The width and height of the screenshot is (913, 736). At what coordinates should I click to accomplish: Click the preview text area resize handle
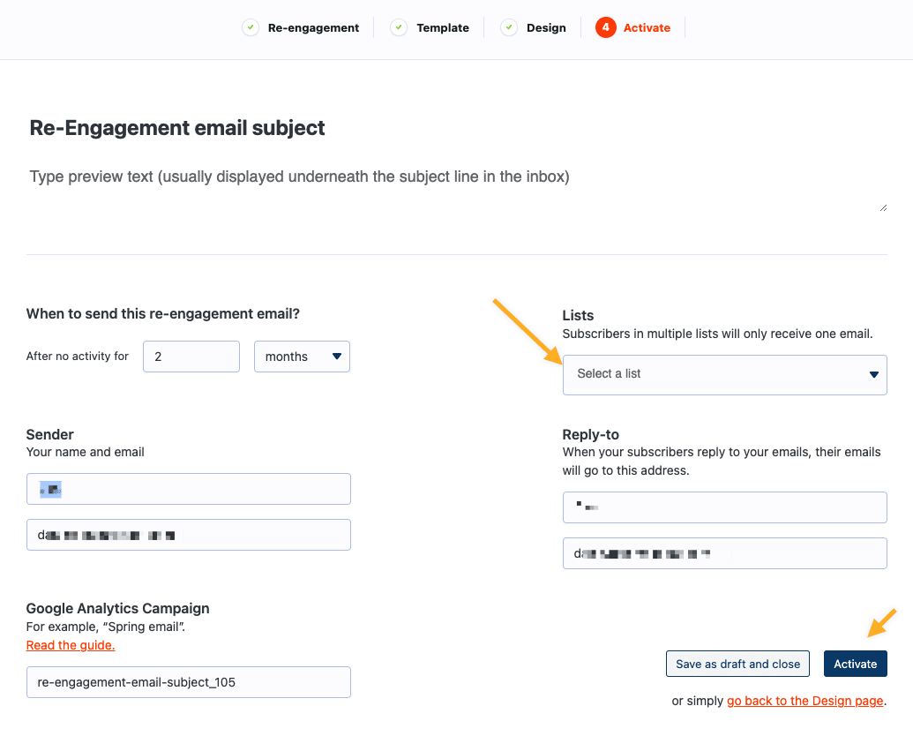[883, 207]
